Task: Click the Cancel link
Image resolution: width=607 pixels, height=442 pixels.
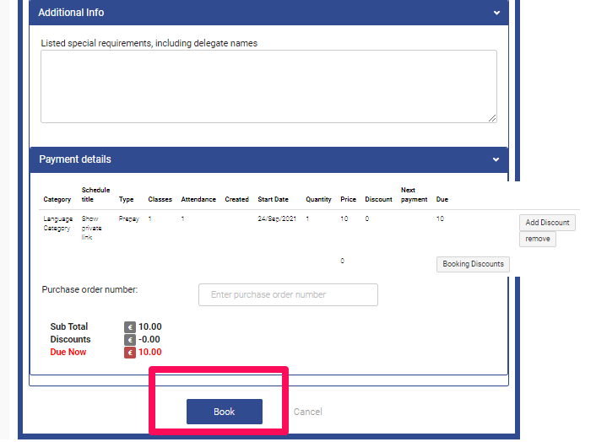Action: click(307, 412)
